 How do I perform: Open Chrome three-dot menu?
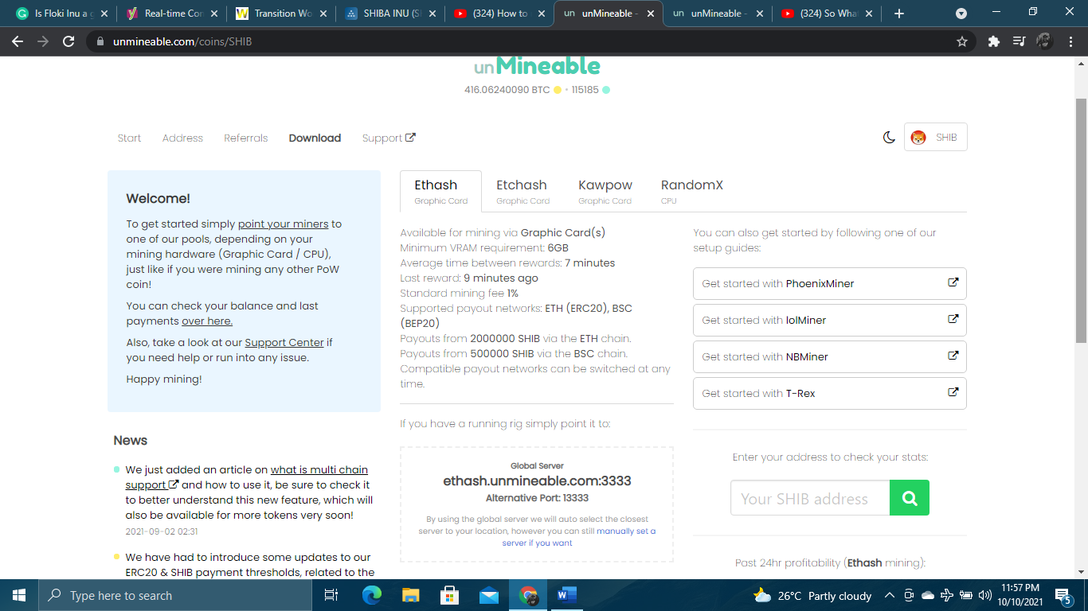[1070, 41]
